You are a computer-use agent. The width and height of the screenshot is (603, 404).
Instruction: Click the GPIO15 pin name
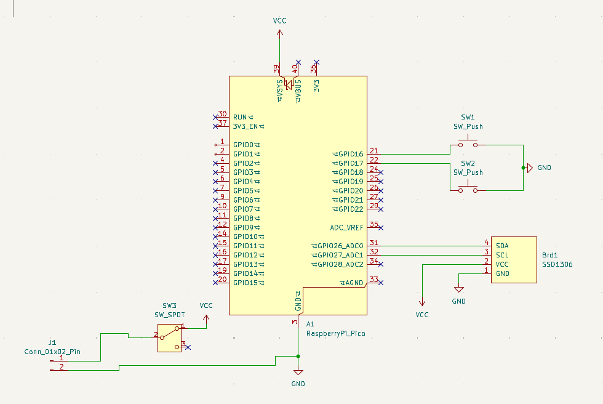click(x=249, y=283)
